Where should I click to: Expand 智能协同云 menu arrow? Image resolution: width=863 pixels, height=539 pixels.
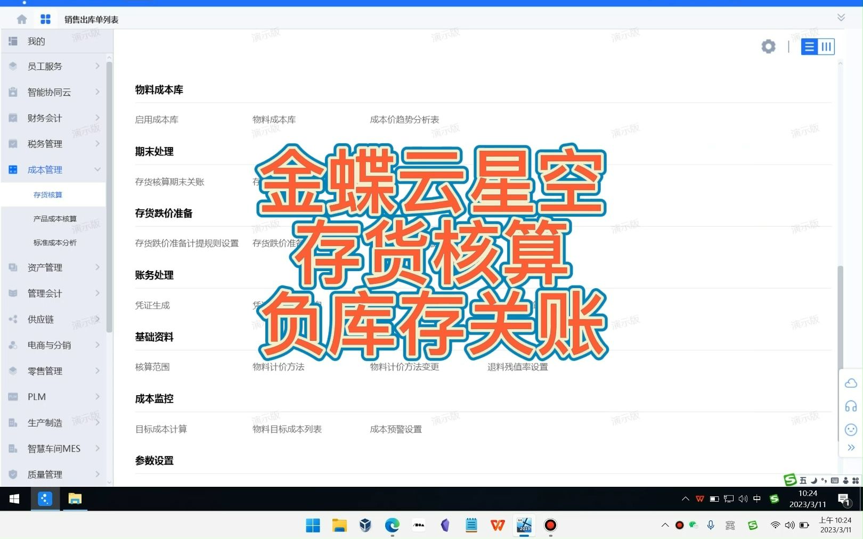tap(97, 92)
